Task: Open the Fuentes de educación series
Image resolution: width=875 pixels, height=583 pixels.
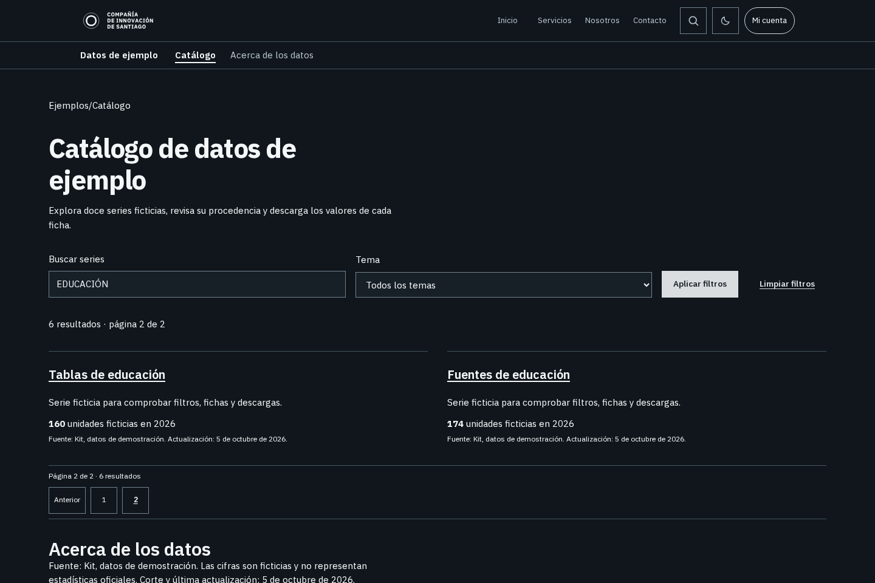Action: pyautogui.click(x=509, y=375)
